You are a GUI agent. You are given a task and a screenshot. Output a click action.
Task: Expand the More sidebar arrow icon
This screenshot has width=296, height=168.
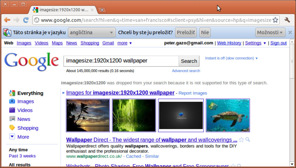12,137
